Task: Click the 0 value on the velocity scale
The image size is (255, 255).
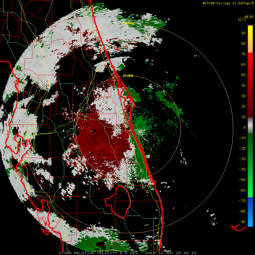Action: tap(245, 127)
